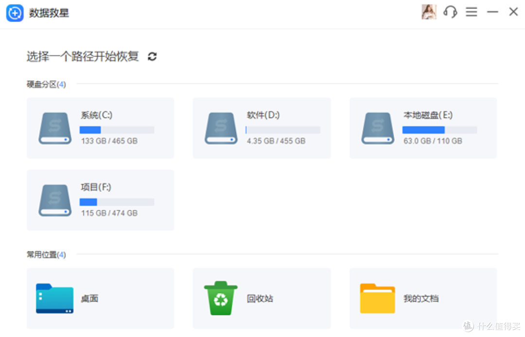The image size is (525, 337).
Task: Click the 项目(F:) label
Action: (96, 187)
